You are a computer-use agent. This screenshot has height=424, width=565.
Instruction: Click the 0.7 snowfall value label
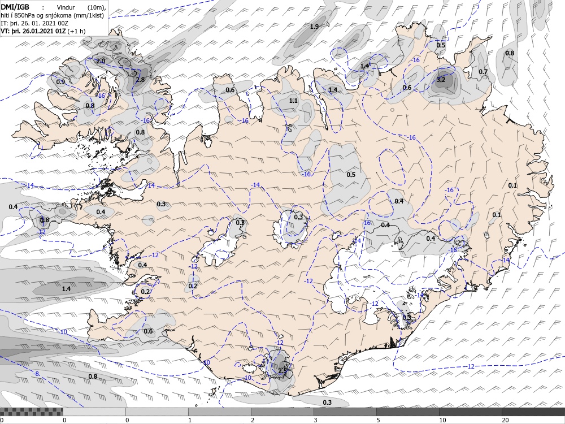coord(483,71)
